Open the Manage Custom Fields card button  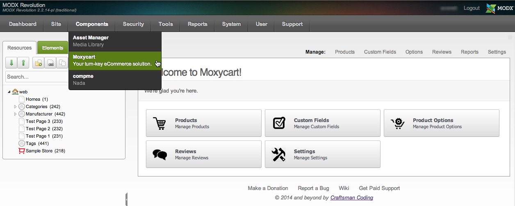pyautogui.click(x=323, y=123)
